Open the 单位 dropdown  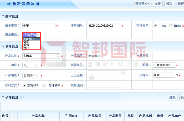pos(30,65)
